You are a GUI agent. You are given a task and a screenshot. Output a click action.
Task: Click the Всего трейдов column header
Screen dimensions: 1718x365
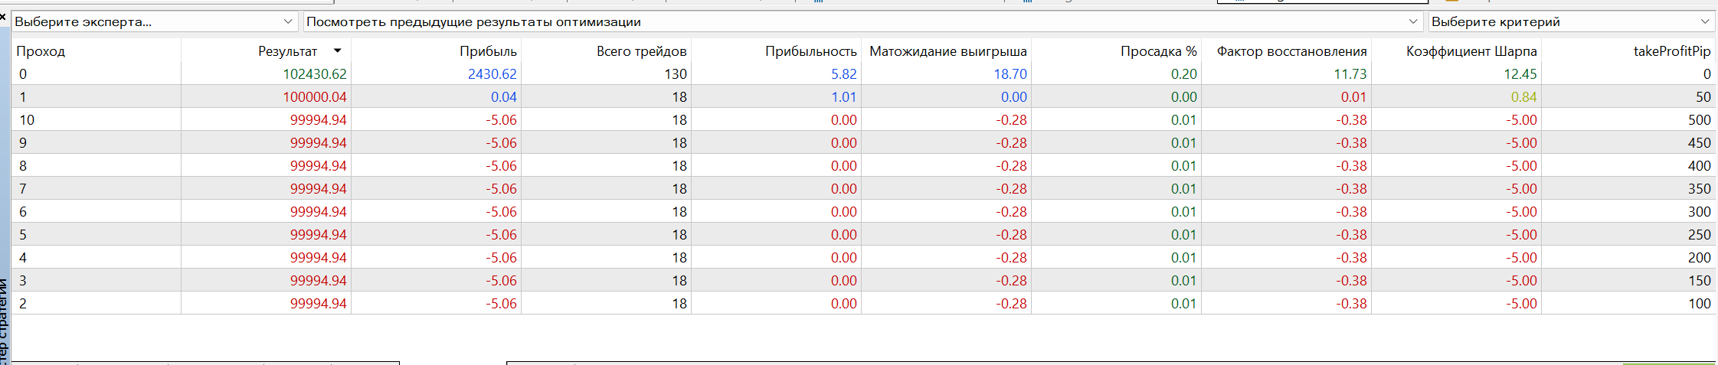click(641, 51)
